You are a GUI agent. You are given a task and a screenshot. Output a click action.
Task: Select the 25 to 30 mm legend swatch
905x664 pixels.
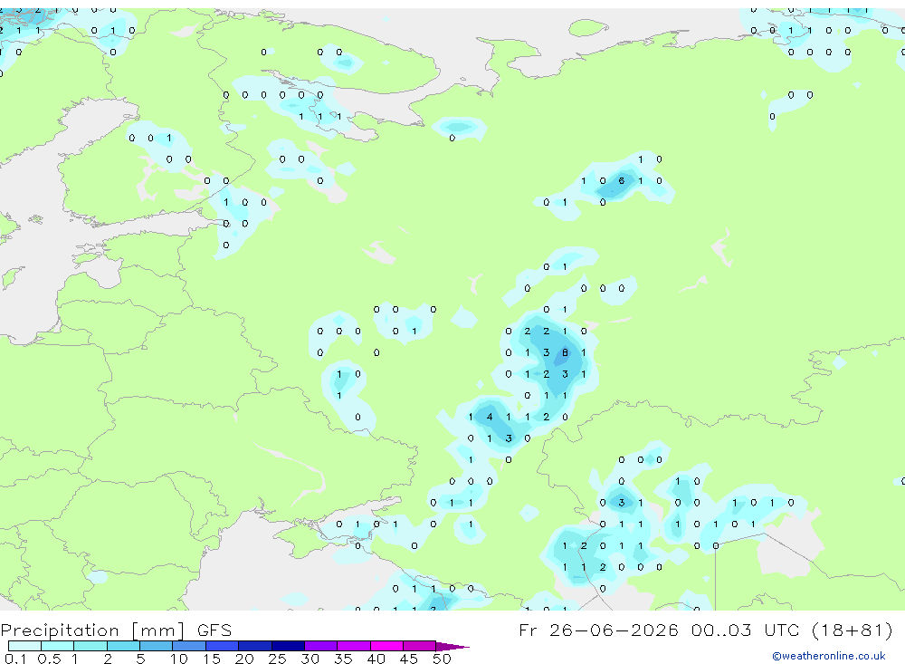point(288,646)
